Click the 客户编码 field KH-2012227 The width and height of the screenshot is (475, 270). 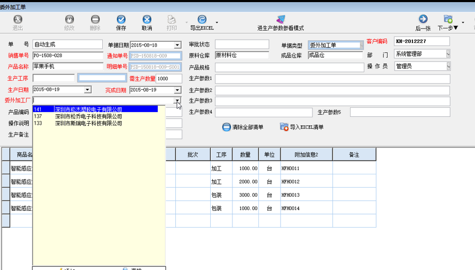(x=422, y=41)
